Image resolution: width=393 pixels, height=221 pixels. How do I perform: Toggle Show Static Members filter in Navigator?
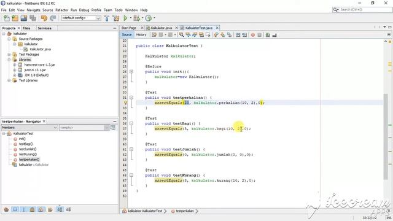click(x=23, y=209)
